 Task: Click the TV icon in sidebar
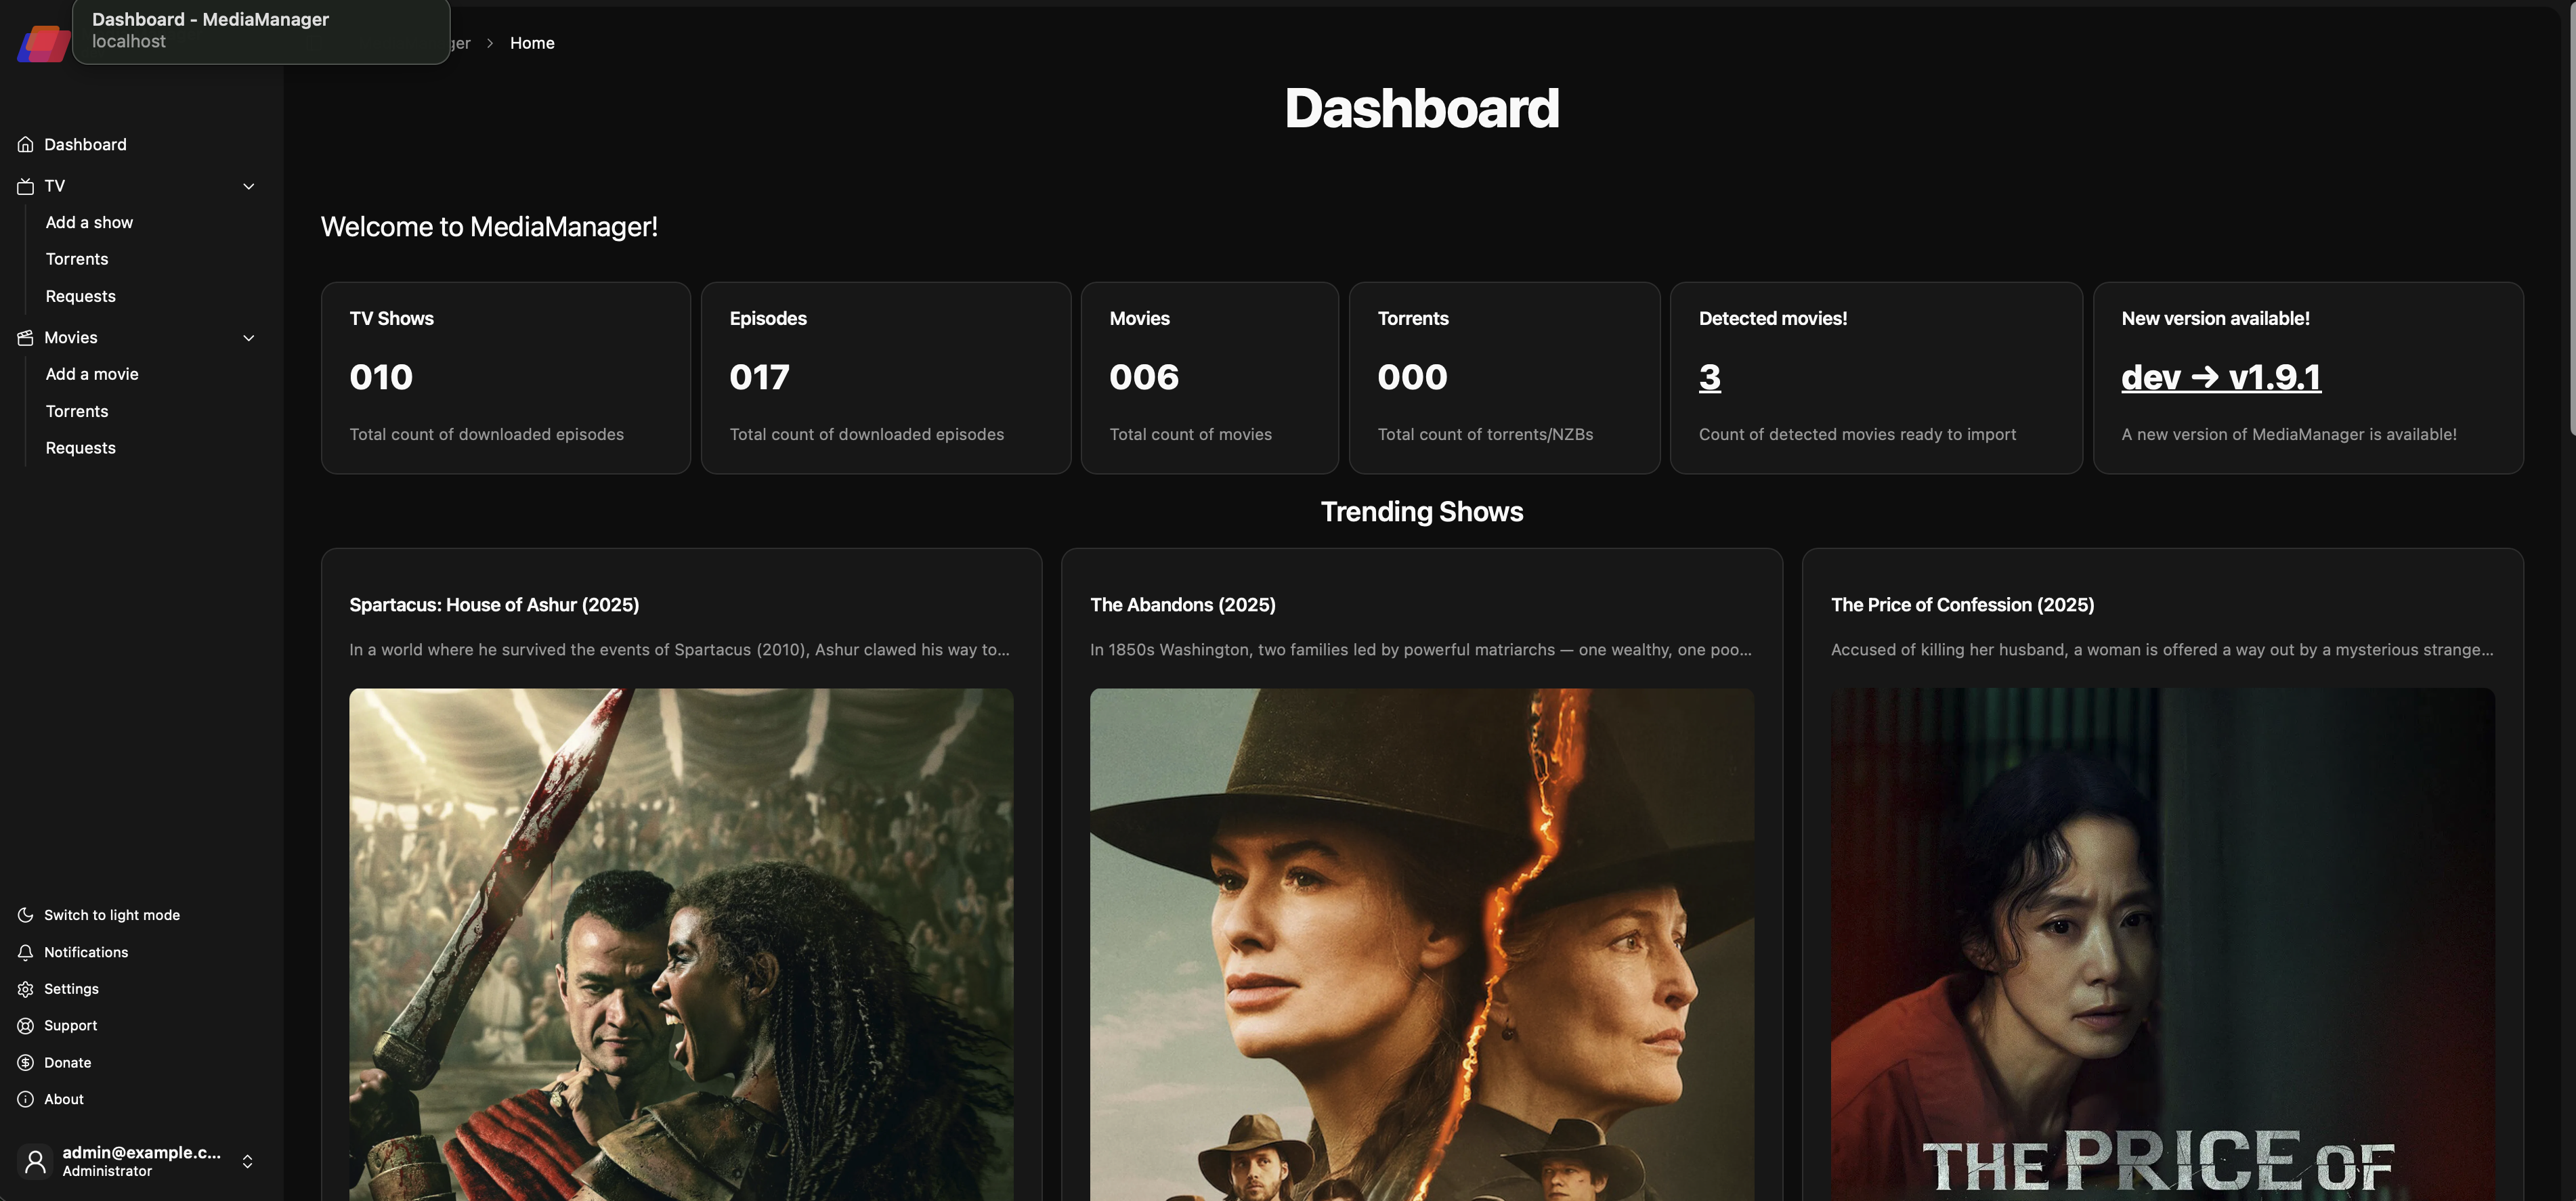(x=26, y=186)
